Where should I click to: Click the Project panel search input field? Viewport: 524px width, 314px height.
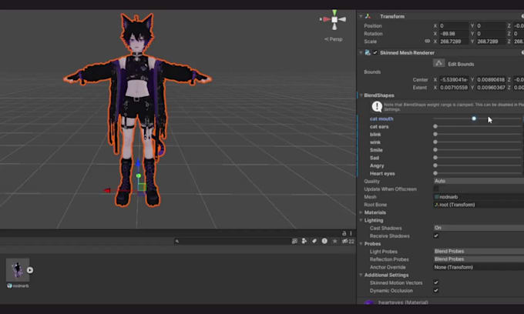pos(232,241)
